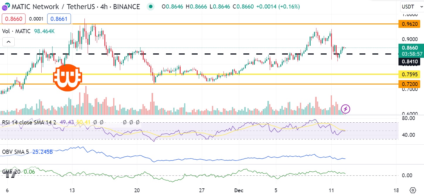Select the OBV SMA 5 indicator legend
Image resolution: width=424 pixels, height=196 pixels.
tap(16, 152)
